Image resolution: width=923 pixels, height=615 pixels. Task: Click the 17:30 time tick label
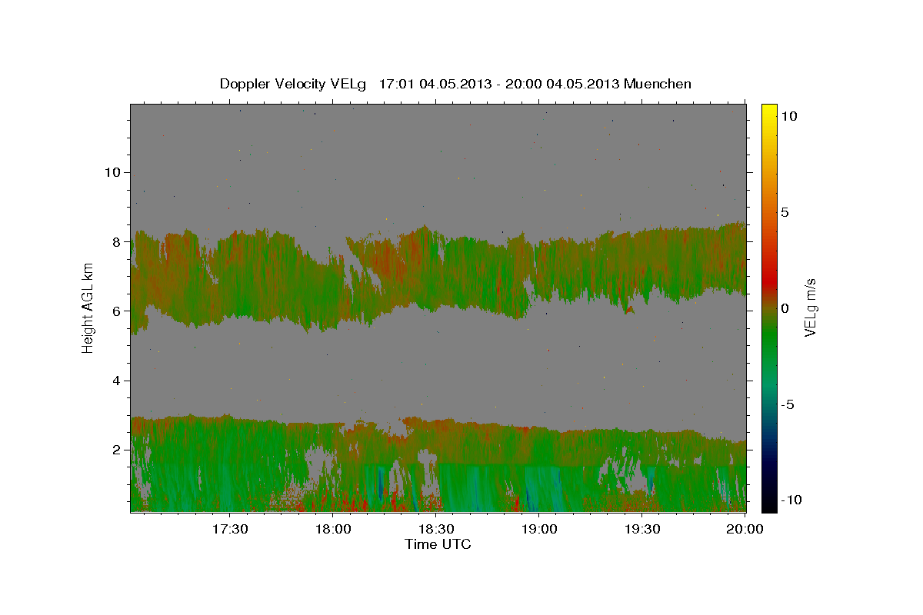[x=230, y=529]
